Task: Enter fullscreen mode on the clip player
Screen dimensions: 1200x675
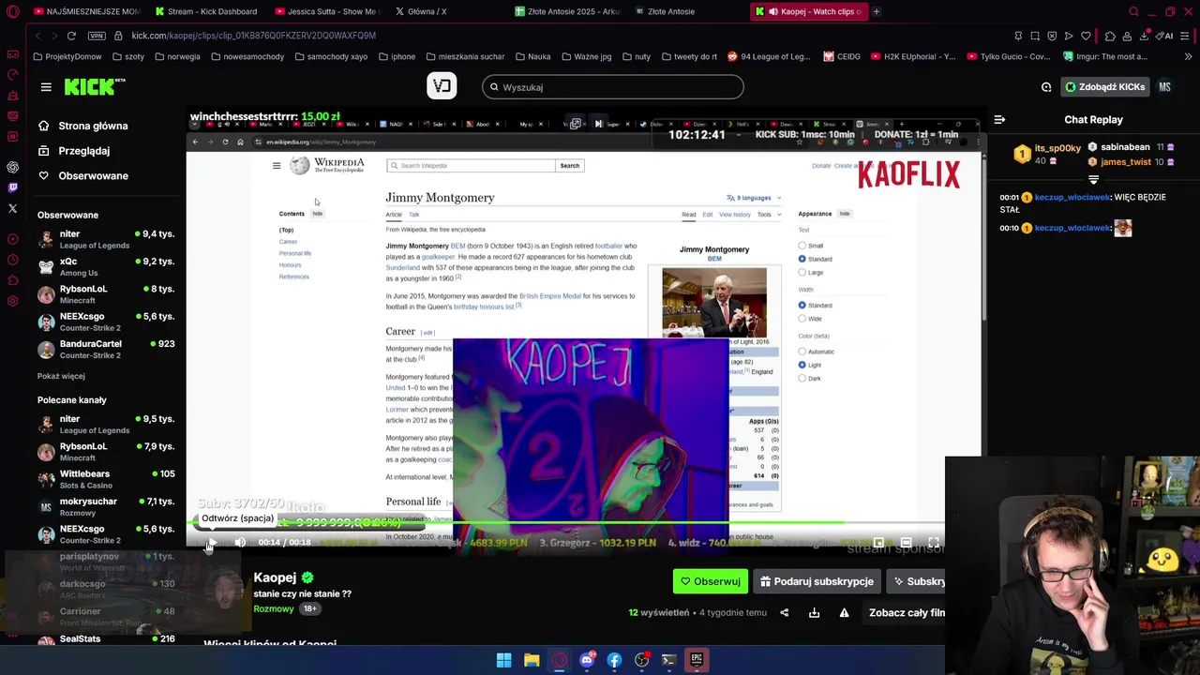Action: pyautogui.click(x=934, y=542)
